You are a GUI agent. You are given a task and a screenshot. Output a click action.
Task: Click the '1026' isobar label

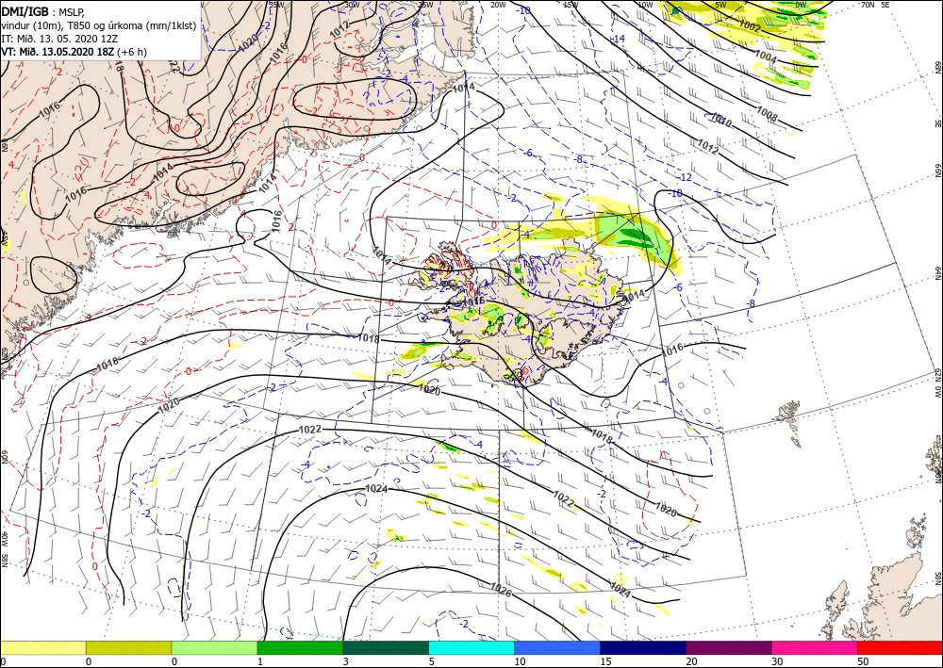coord(501,590)
